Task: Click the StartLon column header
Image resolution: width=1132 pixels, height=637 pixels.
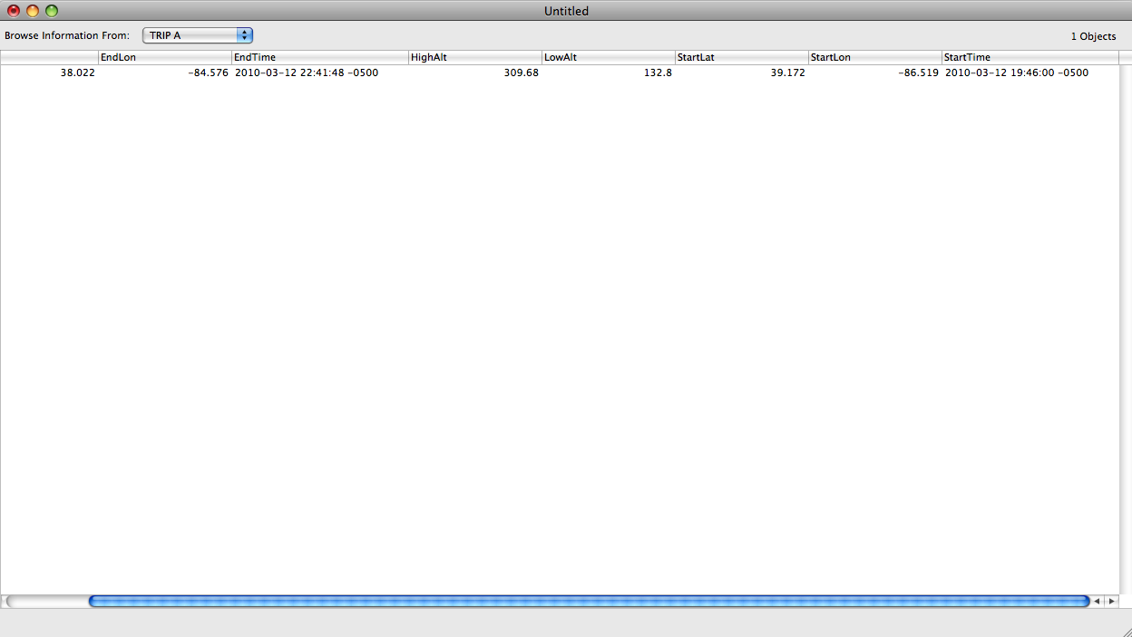Action: coord(874,57)
